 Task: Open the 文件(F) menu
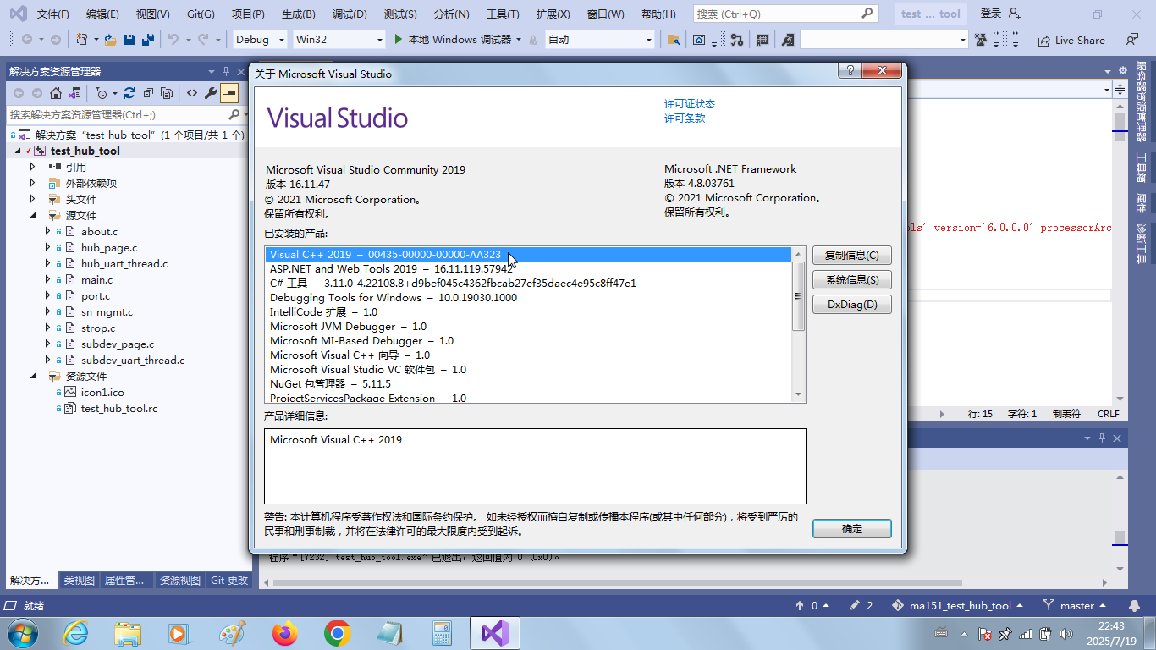point(53,14)
